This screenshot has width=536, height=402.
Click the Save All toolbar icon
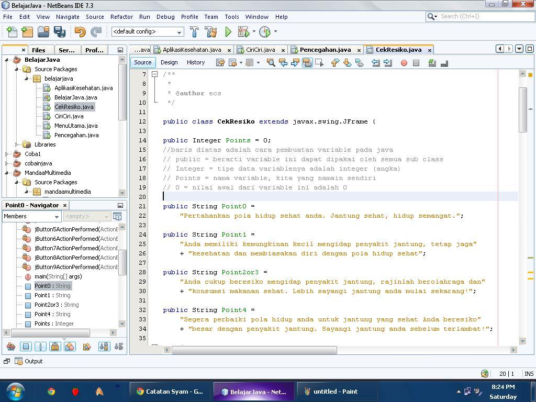click(59, 32)
